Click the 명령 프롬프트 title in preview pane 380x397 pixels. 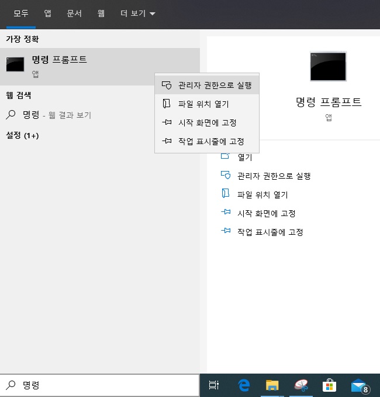point(329,102)
